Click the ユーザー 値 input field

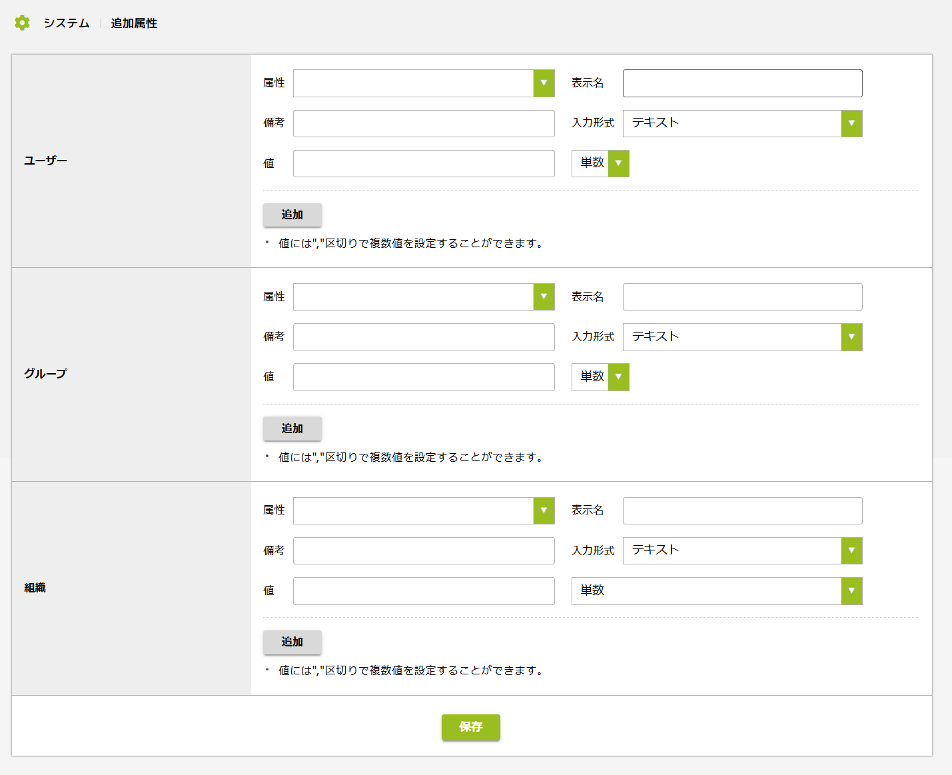point(424,163)
